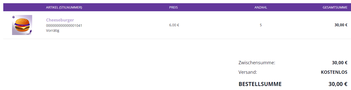Image resolution: width=351 pixels, height=90 pixels.
Task: Click the purple Spende logo on the burger image
Action: (29, 32)
